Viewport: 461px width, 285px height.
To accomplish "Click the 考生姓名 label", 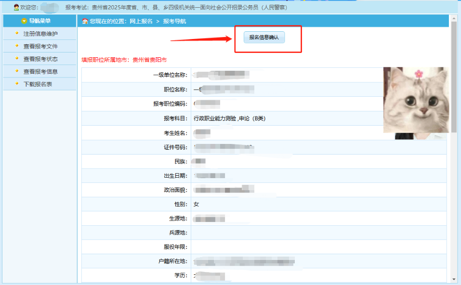I will coord(175,133).
